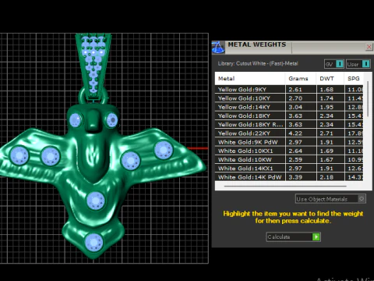Select the White Gold:14K PdW row

coord(289,177)
